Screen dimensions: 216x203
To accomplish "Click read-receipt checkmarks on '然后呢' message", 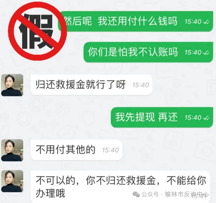I will (207, 22).
